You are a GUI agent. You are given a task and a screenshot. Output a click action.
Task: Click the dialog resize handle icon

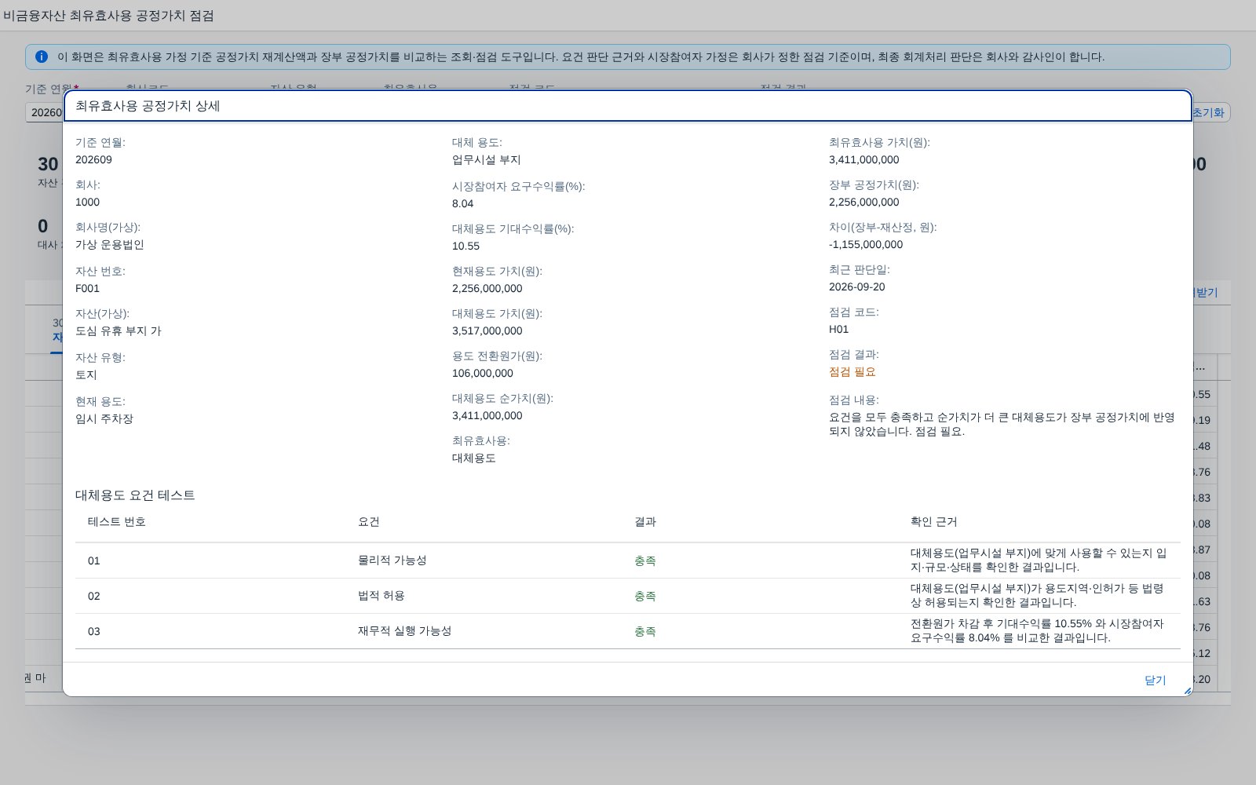click(1187, 691)
